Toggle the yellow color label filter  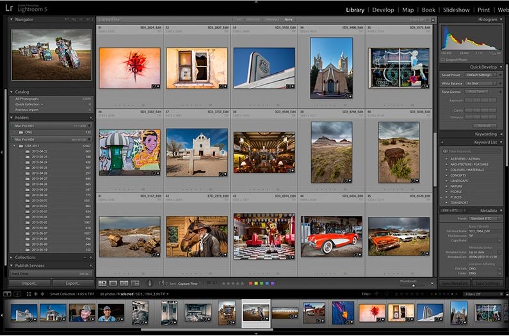[x=256, y=283]
